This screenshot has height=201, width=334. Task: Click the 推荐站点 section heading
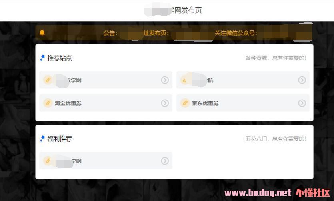pos(60,58)
